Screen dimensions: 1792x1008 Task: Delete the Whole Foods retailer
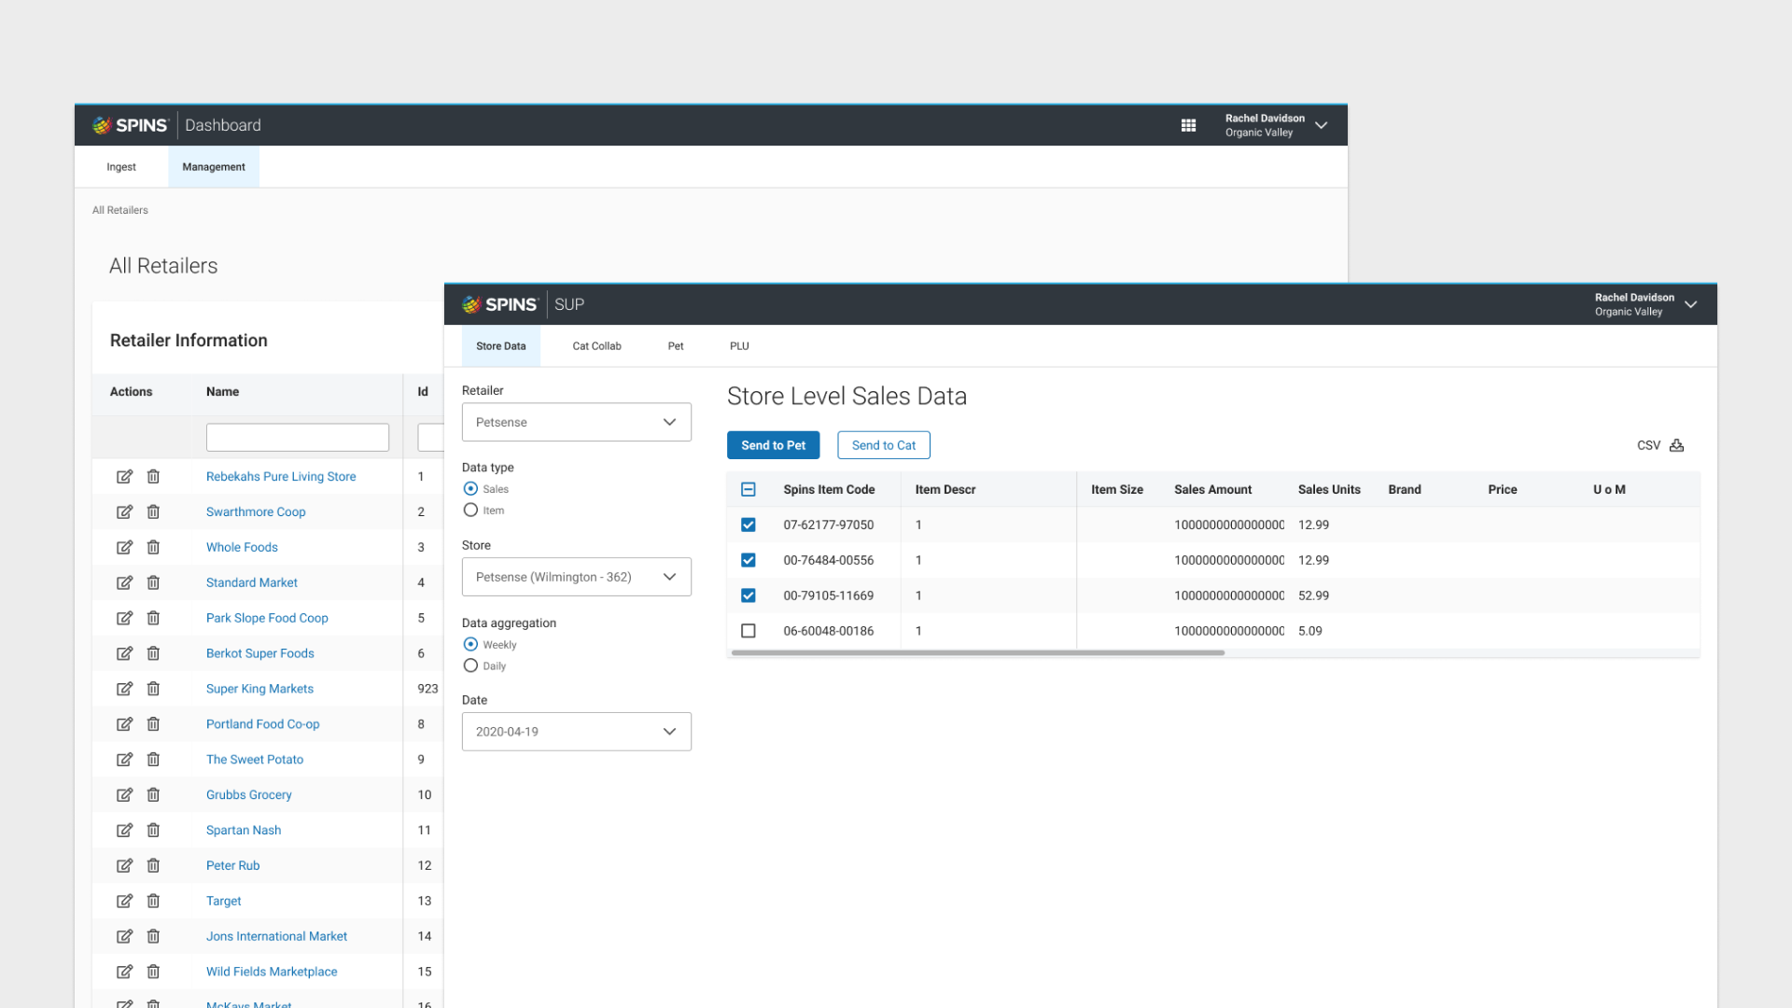153,548
